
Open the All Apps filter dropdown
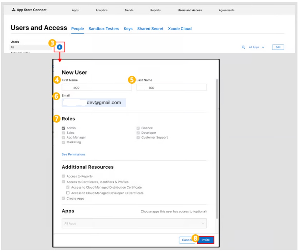coord(257,47)
